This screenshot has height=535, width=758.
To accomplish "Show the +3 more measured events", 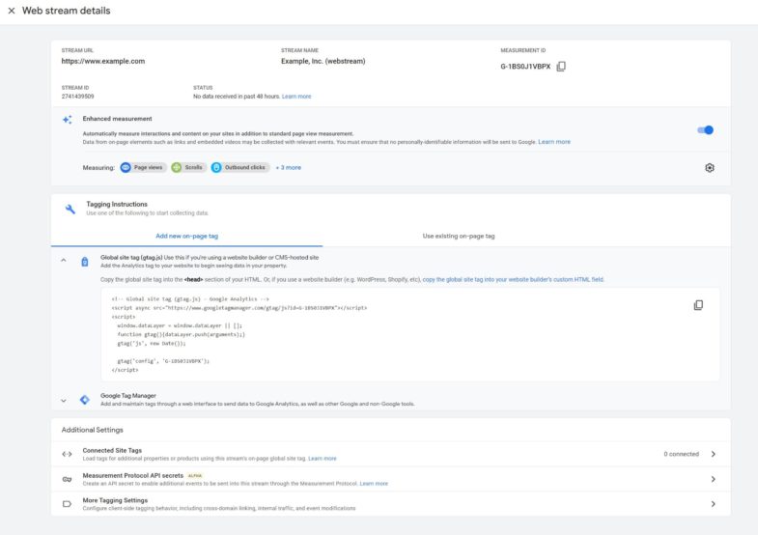I will 289,168.
